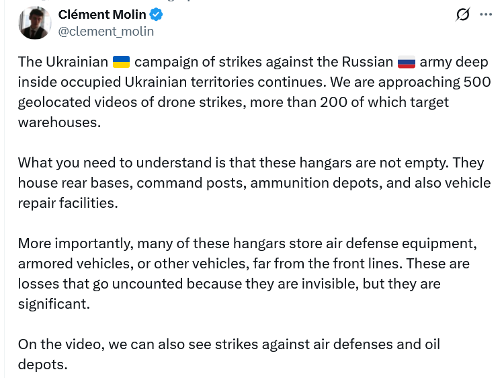Image resolution: width=504 pixels, height=378 pixels.
Task: Open Clément Molin's profile picture
Action: point(35,22)
